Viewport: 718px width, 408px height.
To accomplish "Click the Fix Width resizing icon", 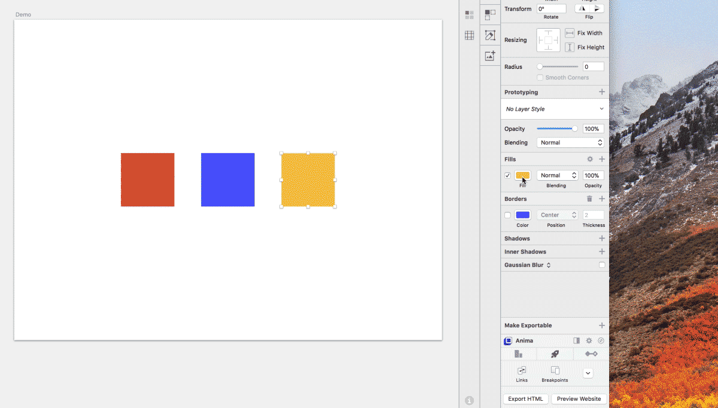I will 570,33.
